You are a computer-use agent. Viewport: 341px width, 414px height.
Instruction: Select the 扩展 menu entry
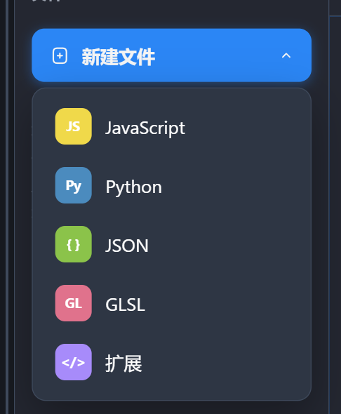172,362
